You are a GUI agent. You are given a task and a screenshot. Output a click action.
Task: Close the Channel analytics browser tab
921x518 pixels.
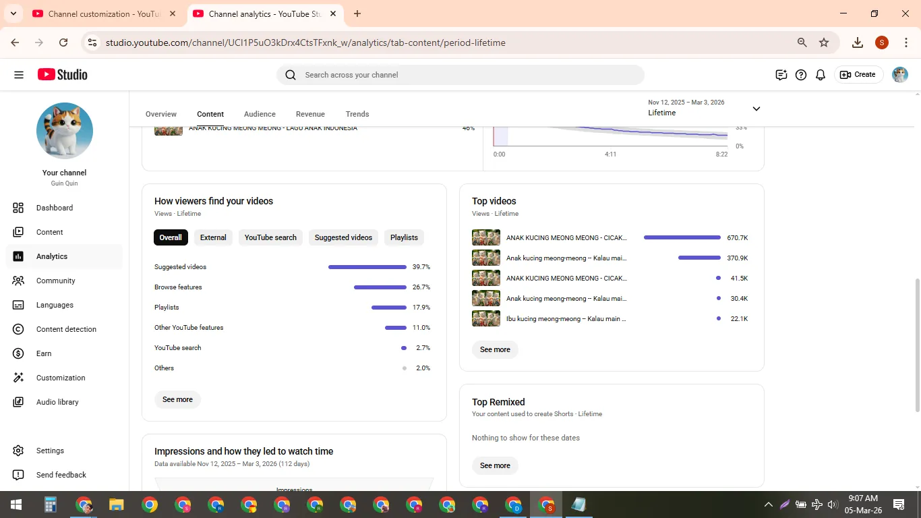click(x=333, y=13)
